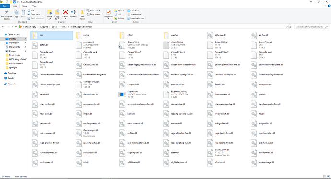Select Desktop in navigation pane

pos(12,39)
